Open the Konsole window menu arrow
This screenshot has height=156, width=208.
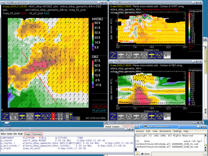(137, 127)
